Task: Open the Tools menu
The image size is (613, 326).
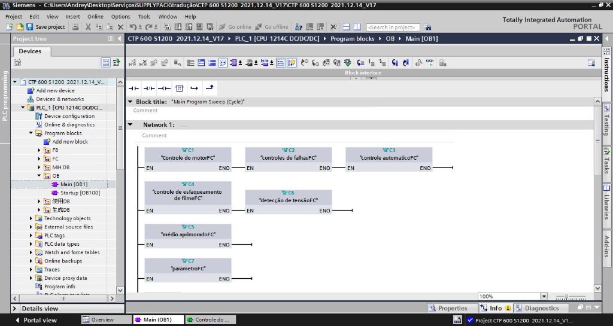Action: (144, 16)
